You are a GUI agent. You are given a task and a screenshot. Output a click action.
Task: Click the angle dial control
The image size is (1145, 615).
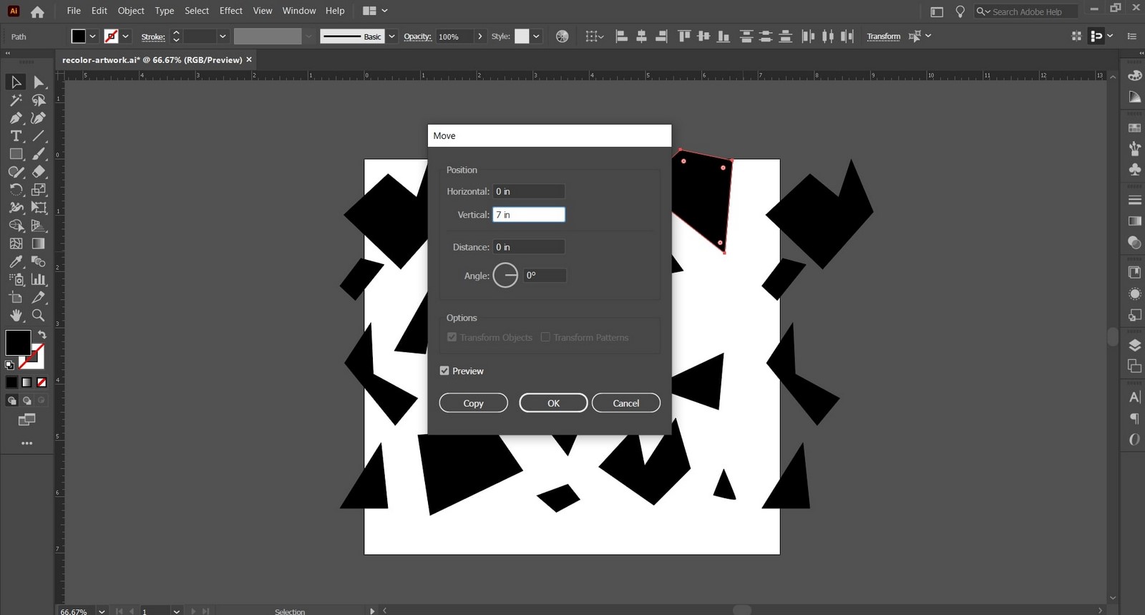tap(505, 276)
